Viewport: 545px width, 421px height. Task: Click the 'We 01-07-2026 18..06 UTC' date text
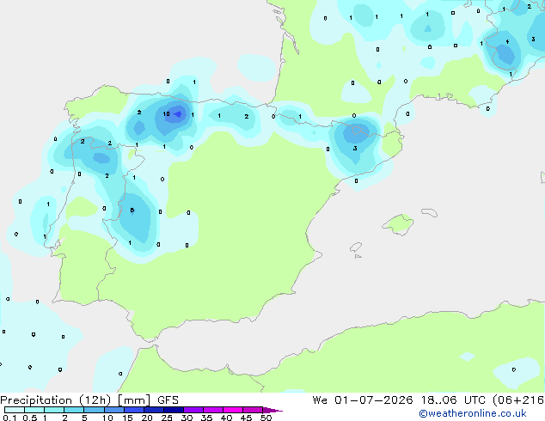click(x=401, y=400)
